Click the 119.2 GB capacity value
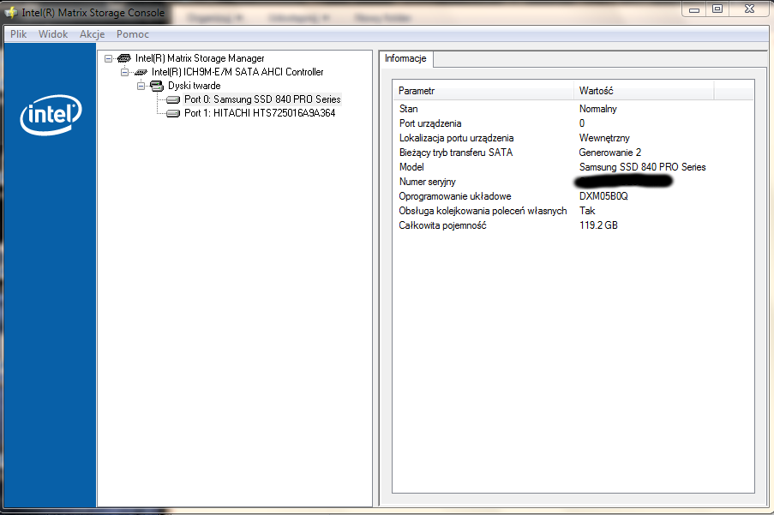Viewport: 774px width, 515px height. 598,225
